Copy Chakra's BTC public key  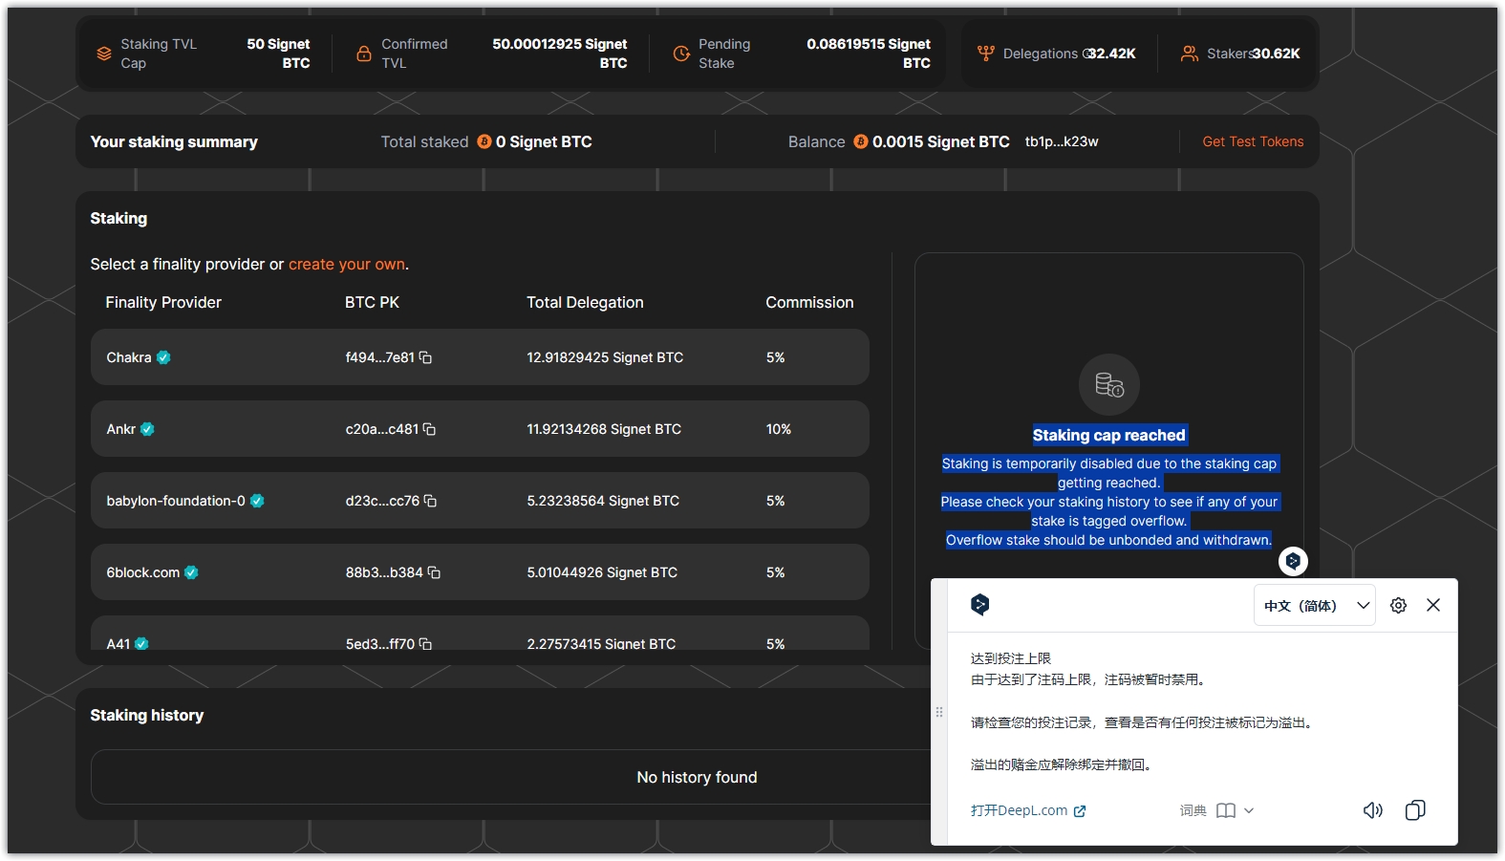[426, 357]
